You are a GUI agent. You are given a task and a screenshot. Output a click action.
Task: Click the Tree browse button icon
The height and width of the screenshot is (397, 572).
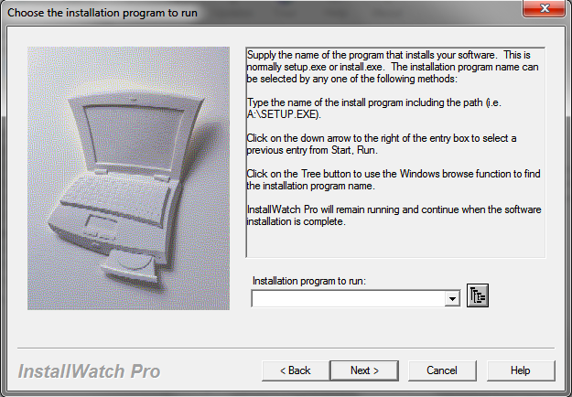[478, 295]
